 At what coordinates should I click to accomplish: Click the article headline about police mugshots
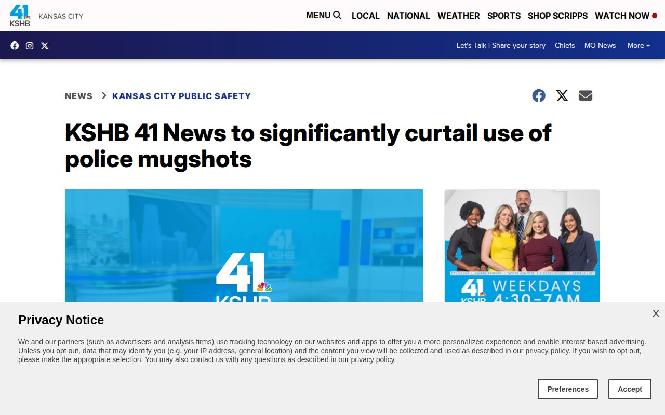pyautogui.click(x=308, y=146)
